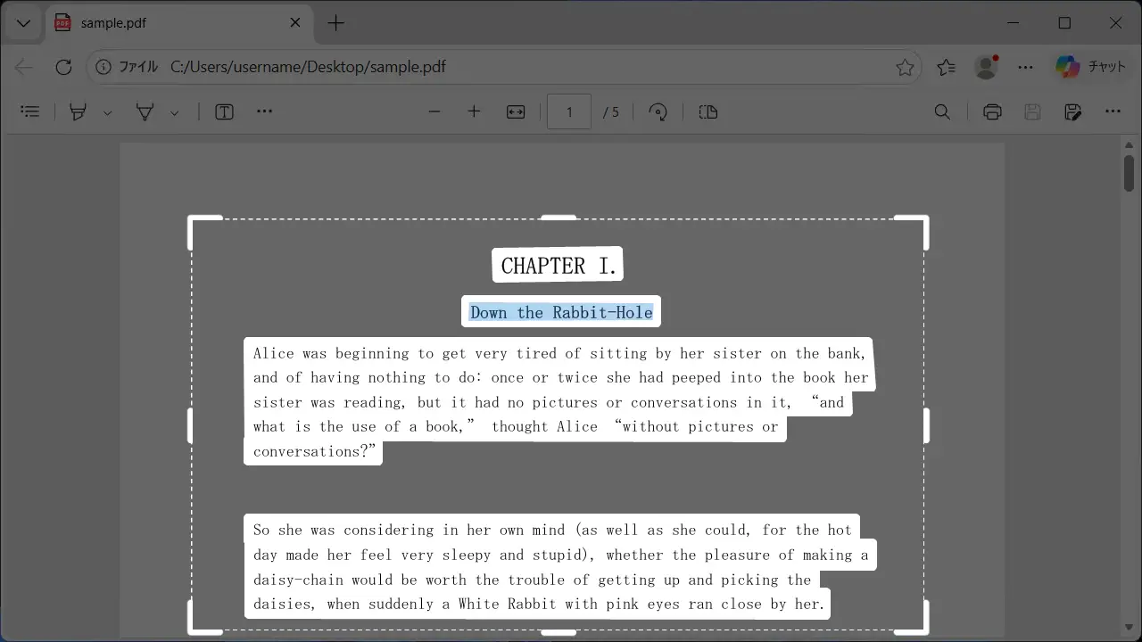Print the PDF document
1142x642 pixels.
(992, 111)
